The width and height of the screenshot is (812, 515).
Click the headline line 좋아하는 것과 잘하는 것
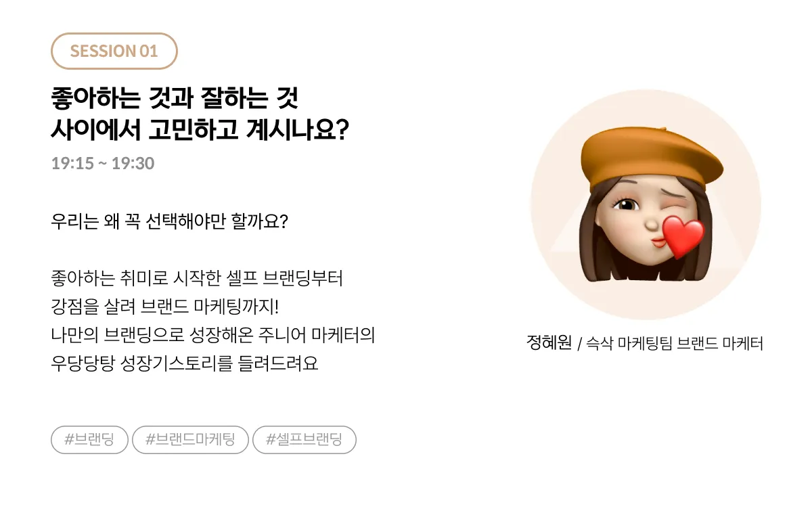(175, 99)
